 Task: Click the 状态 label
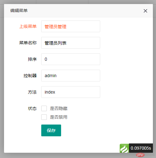point(32,108)
